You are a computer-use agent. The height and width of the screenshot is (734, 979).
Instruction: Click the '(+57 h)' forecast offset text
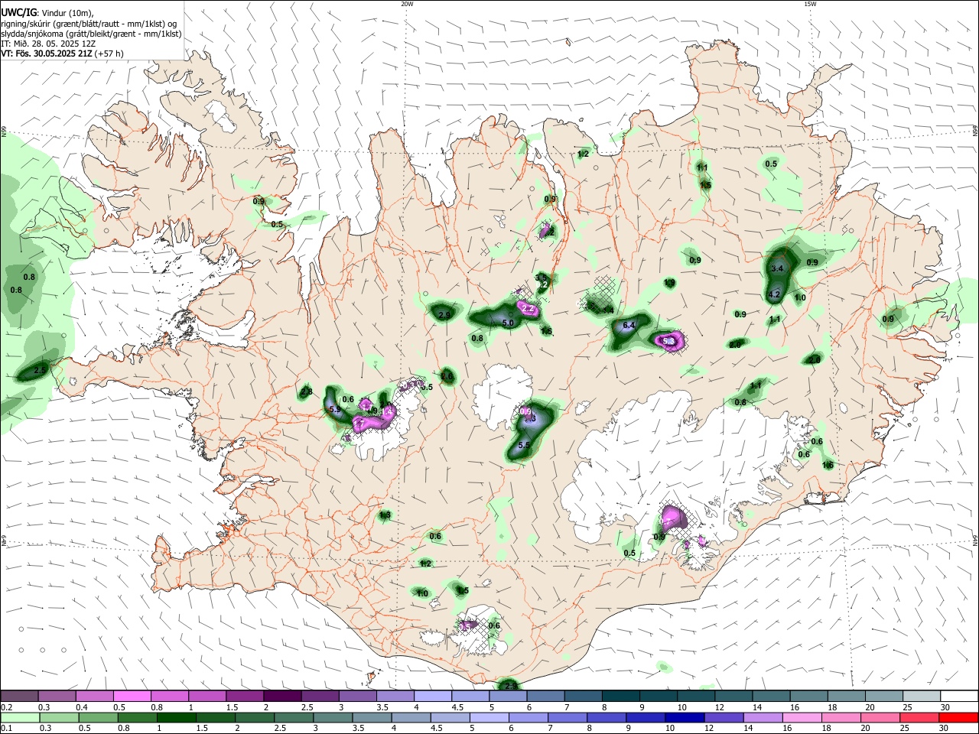(109, 54)
